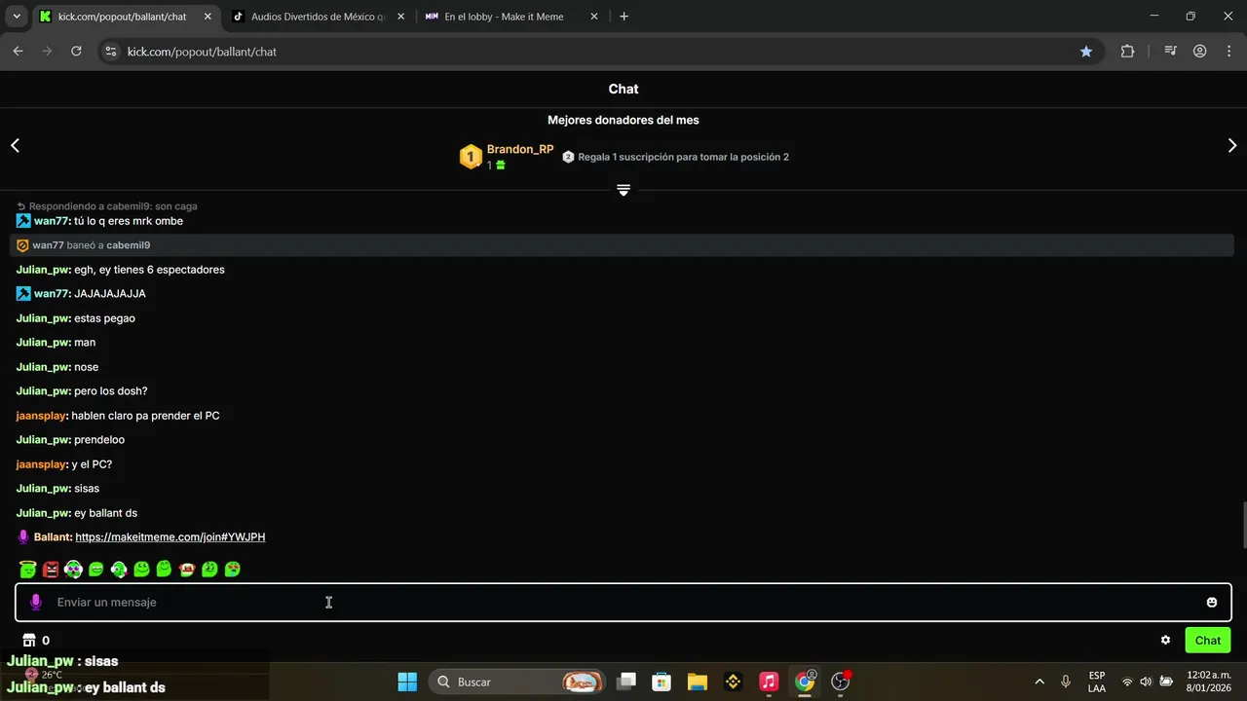
Task: Insert the fourth flat green smile emote
Action: [95, 569]
